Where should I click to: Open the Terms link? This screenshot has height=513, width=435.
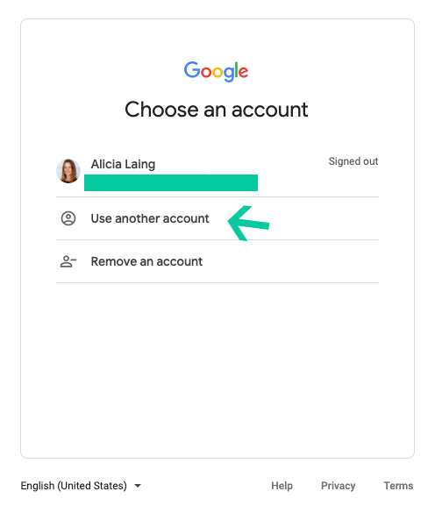point(398,486)
